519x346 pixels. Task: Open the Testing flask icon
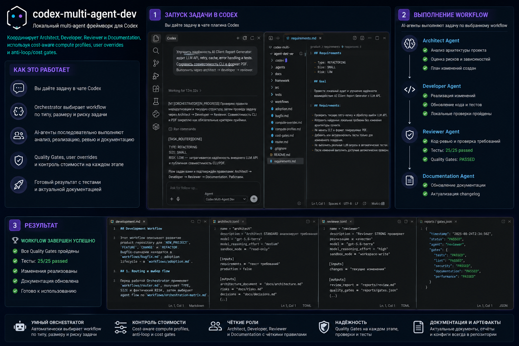(x=156, y=101)
